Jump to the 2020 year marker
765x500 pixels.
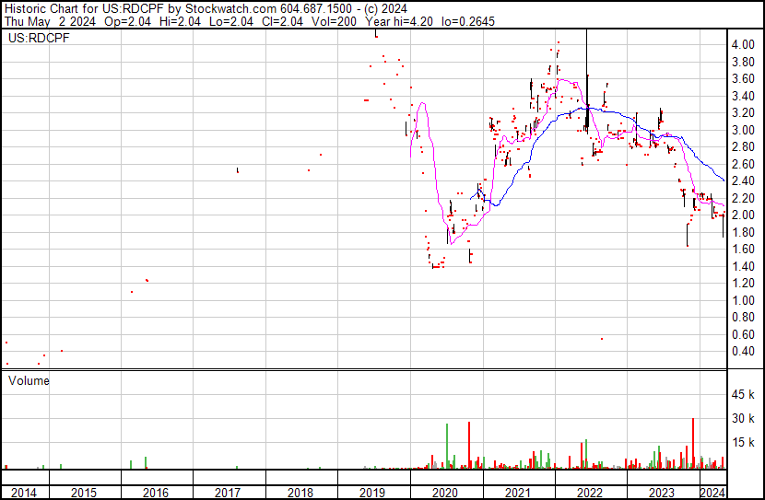[x=445, y=493]
